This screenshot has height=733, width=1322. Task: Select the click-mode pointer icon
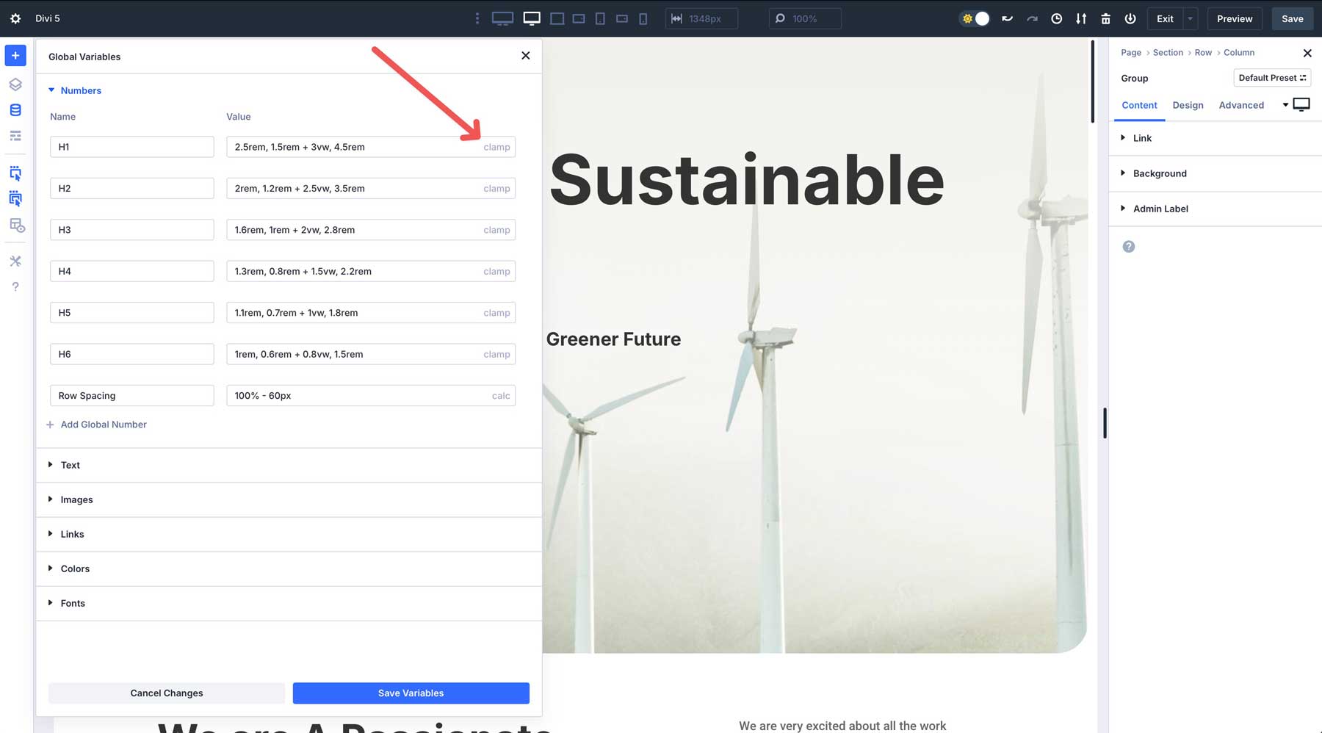pos(15,173)
